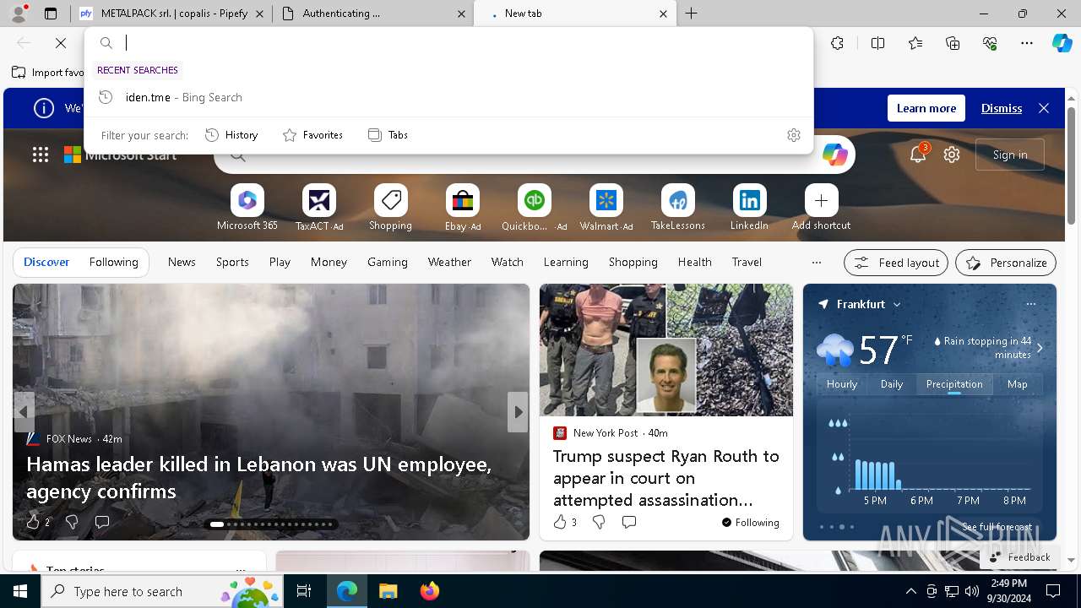
Task: Expand the Frankfurt location dropdown
Action: pyautogui.click(x=897, y=305)
